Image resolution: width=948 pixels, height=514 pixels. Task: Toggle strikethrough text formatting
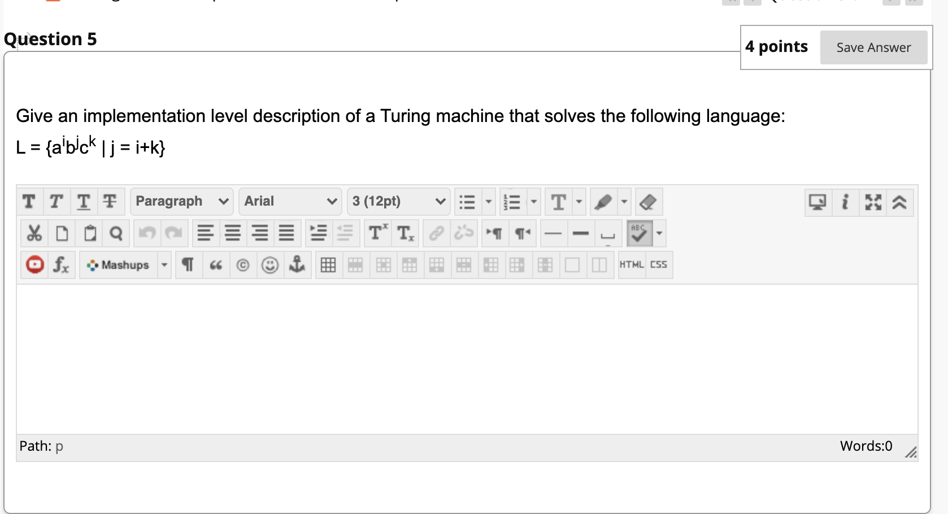click(x=110, y=202)
